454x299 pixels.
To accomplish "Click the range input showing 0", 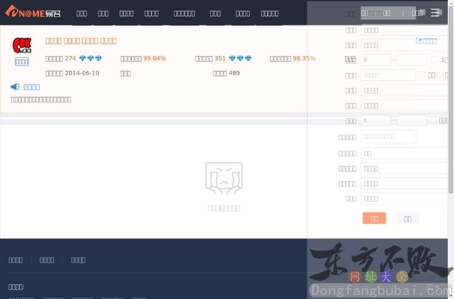I will [376, 60].
